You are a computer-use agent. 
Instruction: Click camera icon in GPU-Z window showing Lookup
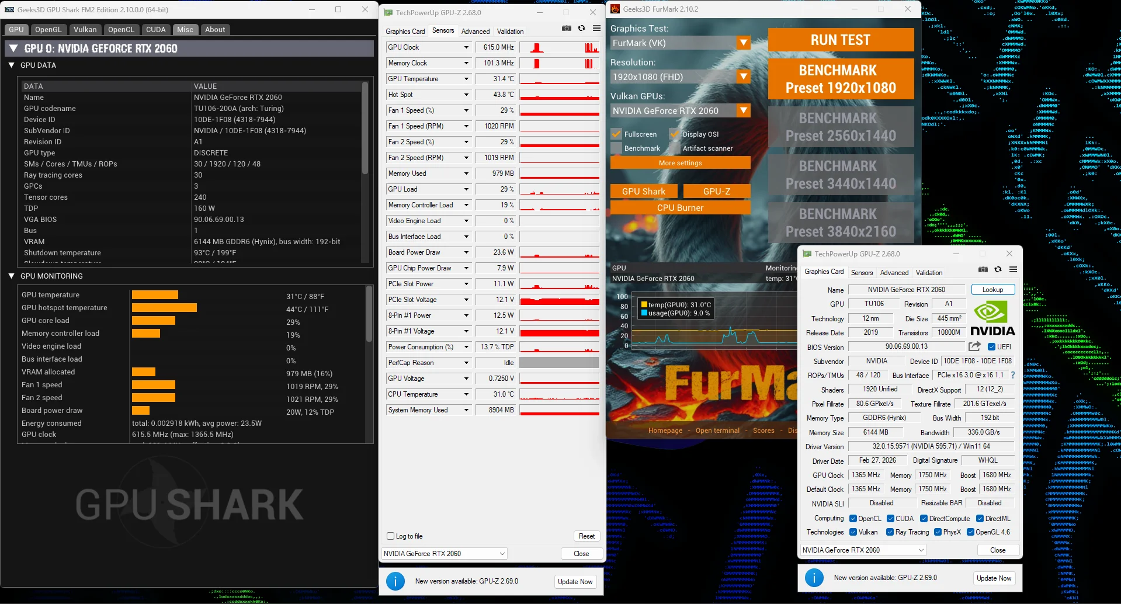(x=983, y=270)
